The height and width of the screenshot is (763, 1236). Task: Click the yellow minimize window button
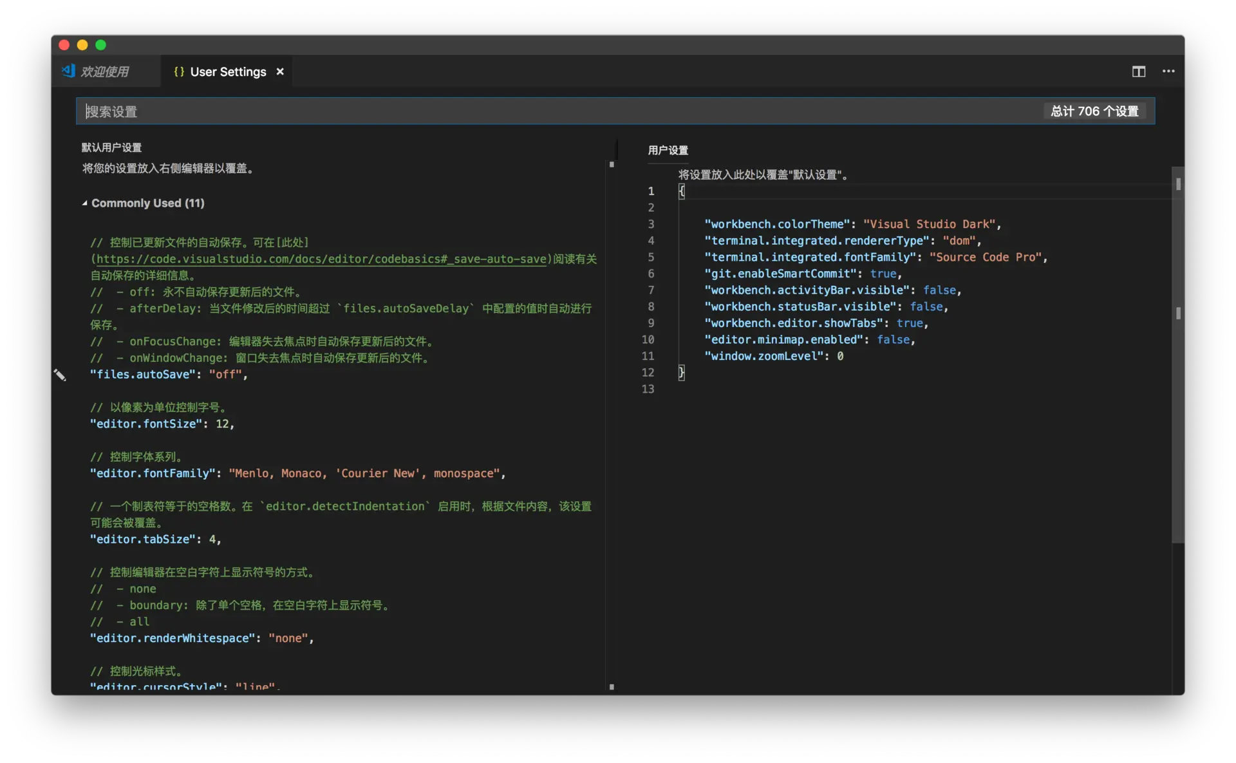82,44
